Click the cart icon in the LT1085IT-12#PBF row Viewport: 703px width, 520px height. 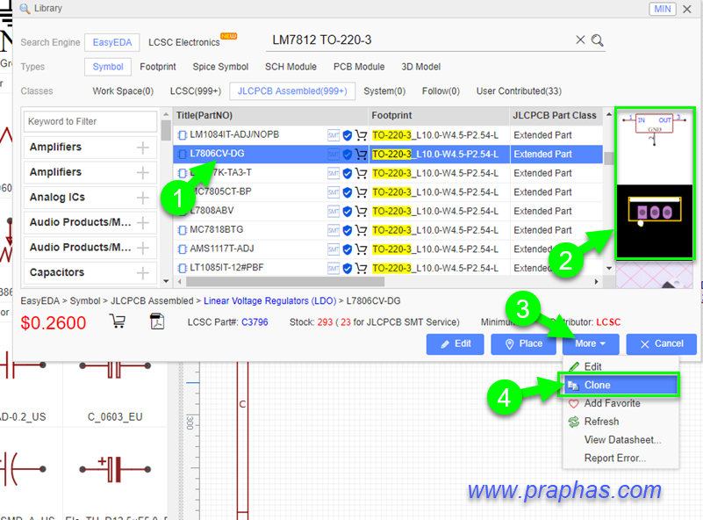click(361, 268)
